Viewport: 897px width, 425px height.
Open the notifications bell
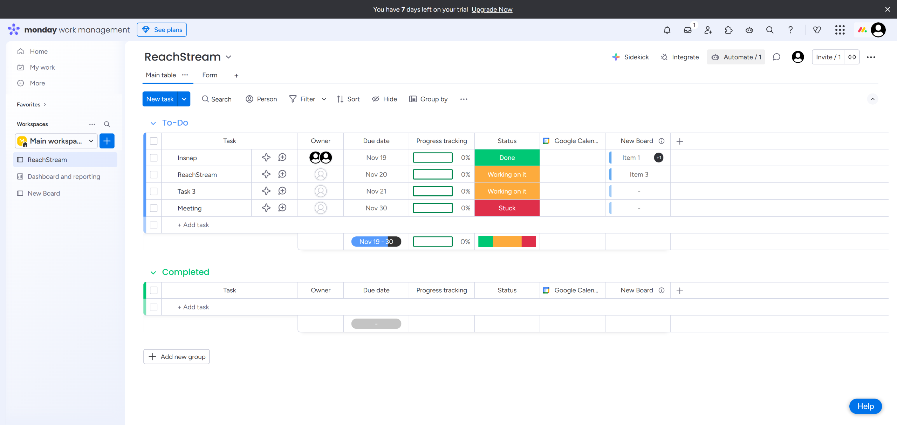pyautogui.click(x=667, y=30)
